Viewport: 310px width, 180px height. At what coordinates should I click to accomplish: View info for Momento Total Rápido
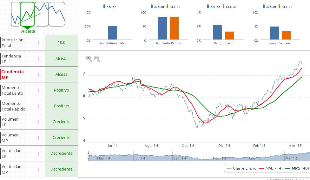[38, 106]
